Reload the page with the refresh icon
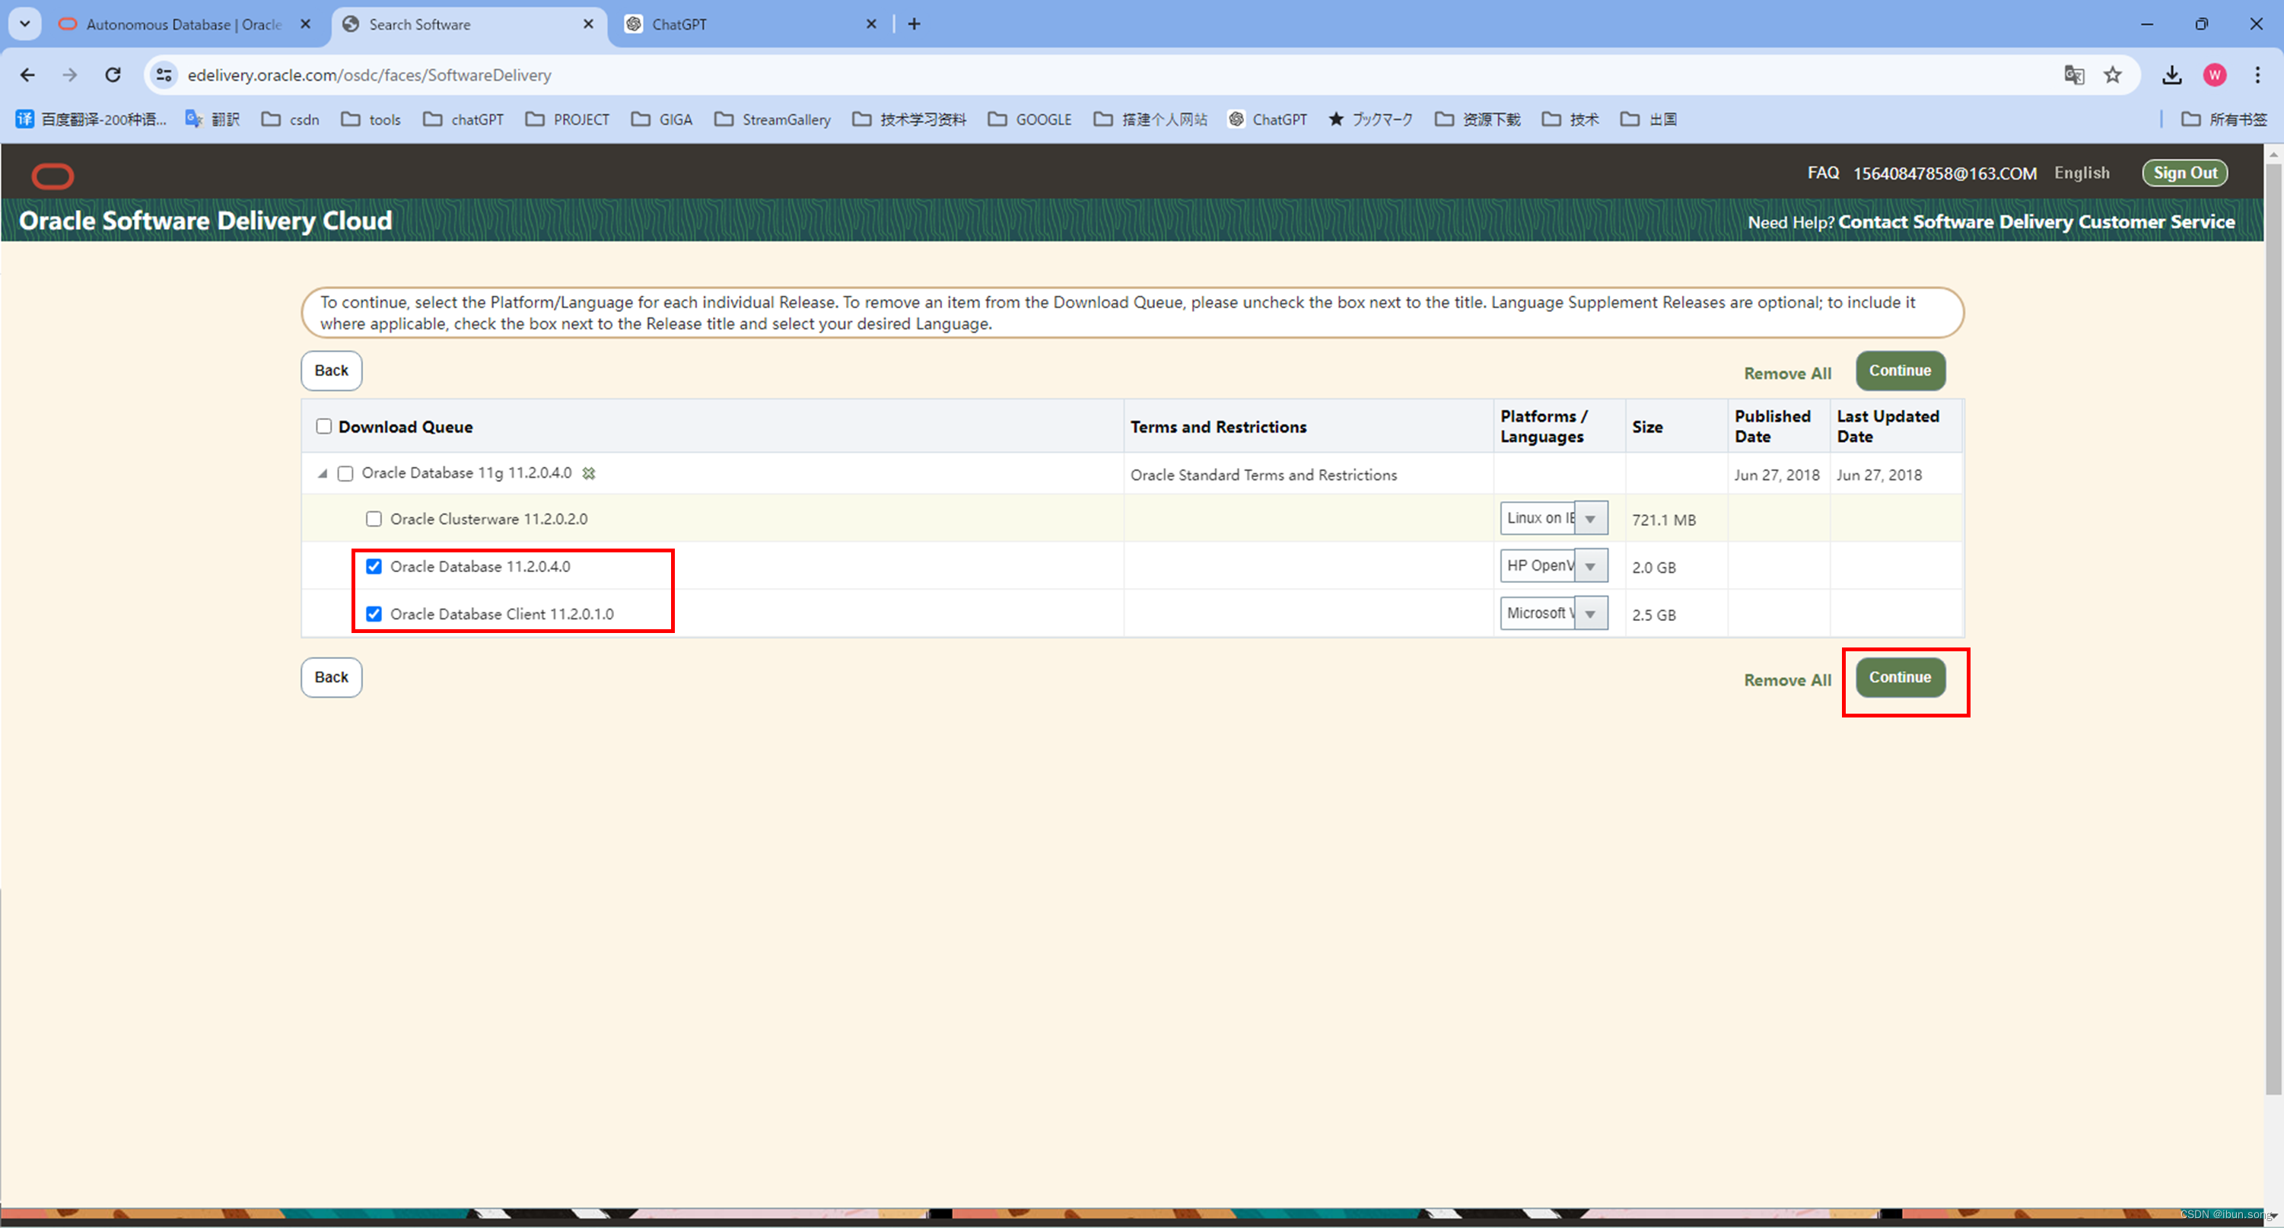 [113, 75]
